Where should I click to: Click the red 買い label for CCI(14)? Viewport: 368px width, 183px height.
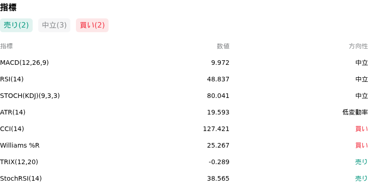[x=362, y=129]
